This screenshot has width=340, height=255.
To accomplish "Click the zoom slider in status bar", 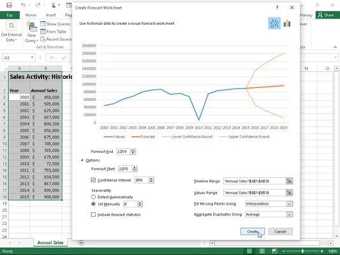I will 302,251.
